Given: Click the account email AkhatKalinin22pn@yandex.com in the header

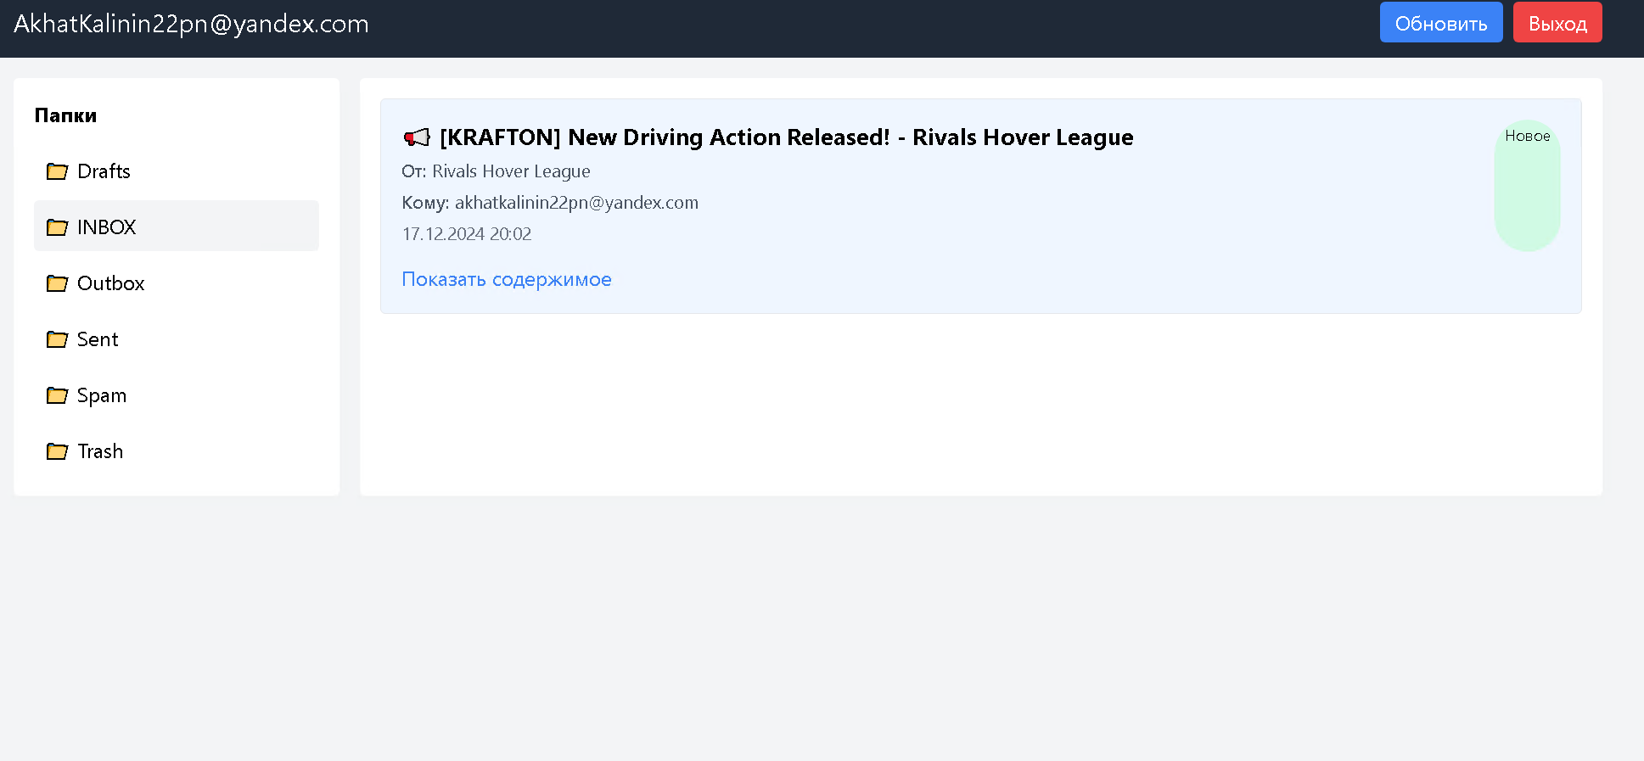Looking at the screenshot, I should point(191,24).
